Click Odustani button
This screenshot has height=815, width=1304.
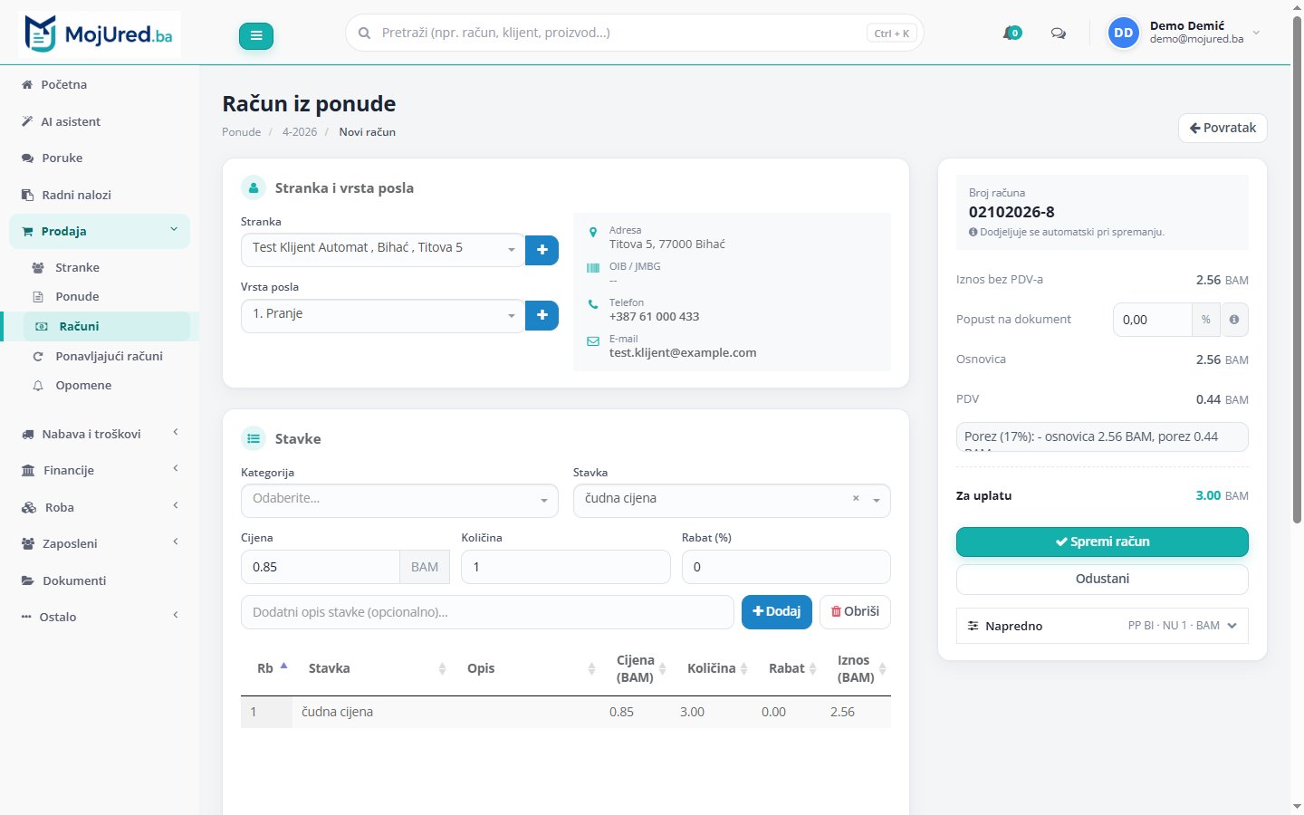[1102, 579]
